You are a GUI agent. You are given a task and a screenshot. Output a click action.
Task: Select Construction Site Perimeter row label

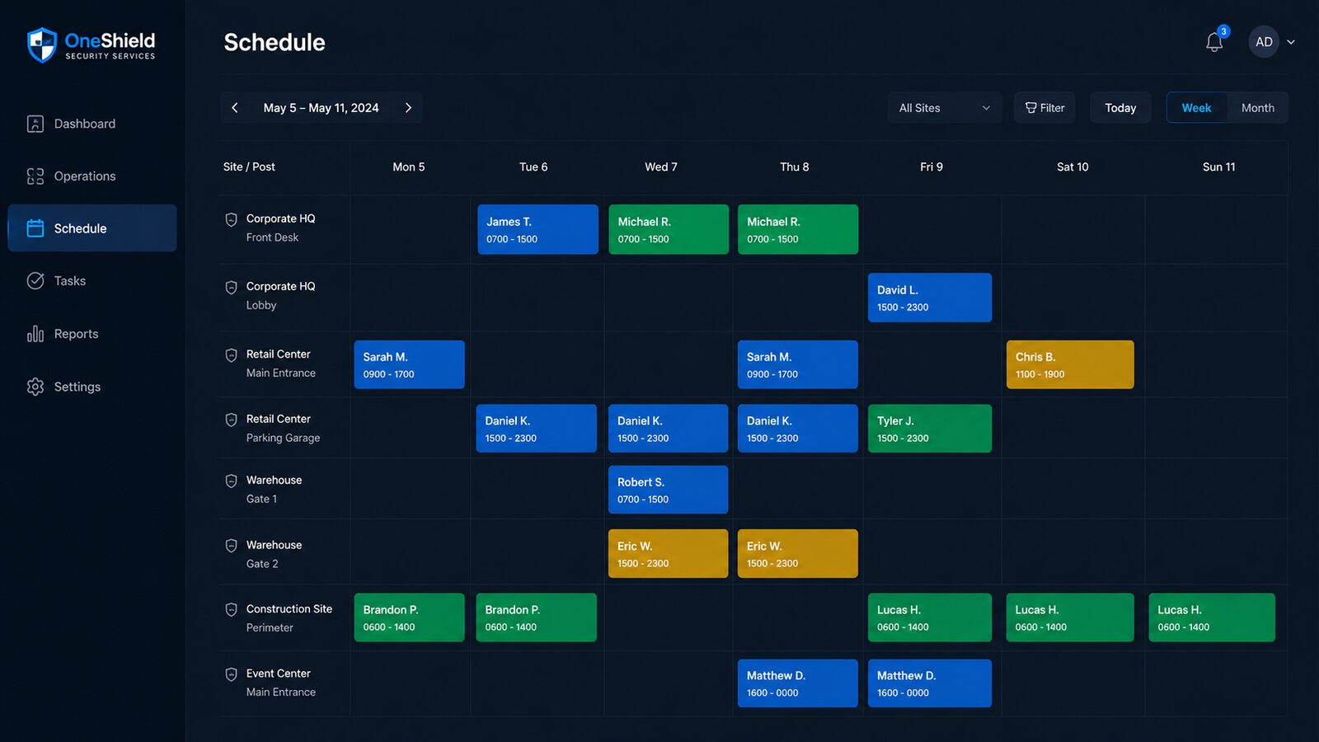tap(289, 618)
